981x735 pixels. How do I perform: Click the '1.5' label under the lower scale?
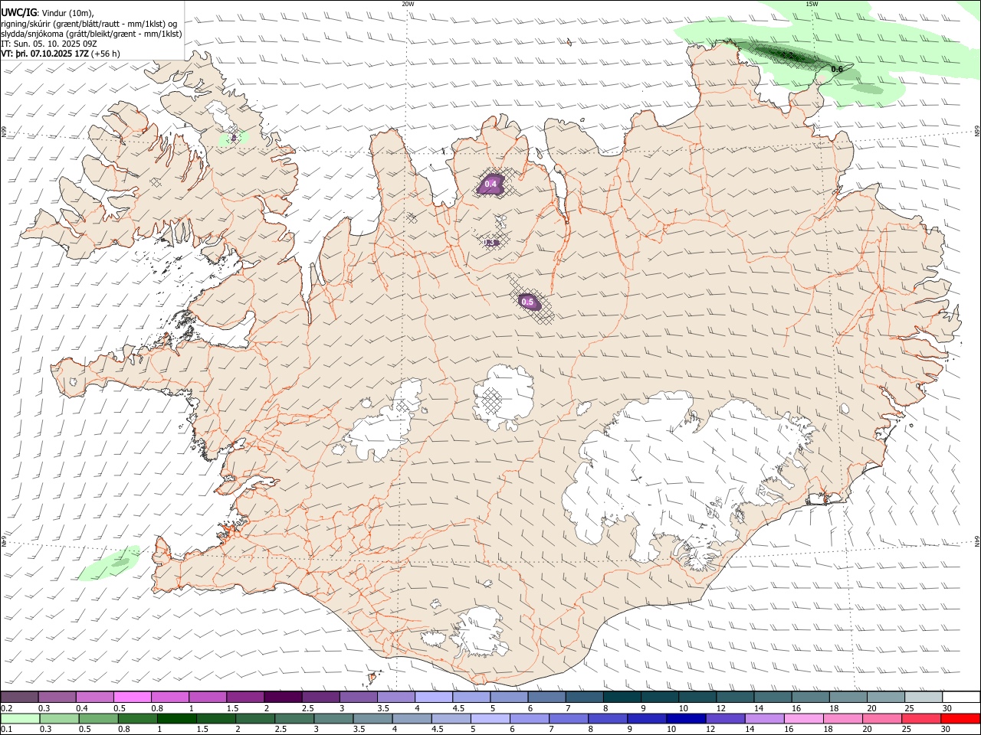pos(202,730)
